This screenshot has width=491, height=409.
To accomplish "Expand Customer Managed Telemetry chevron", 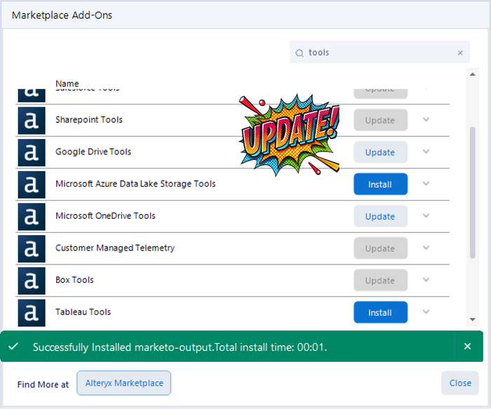I will [x=426, y=248].
